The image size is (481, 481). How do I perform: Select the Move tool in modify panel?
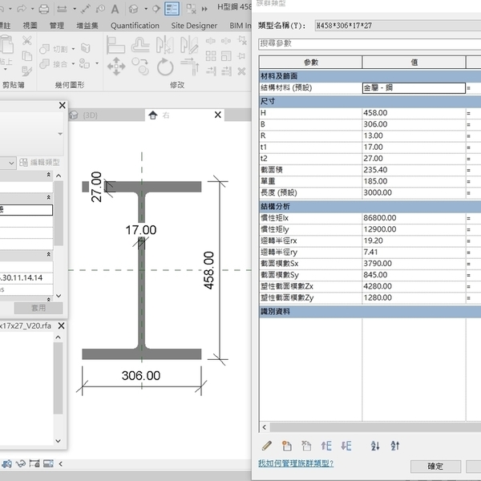[x=116, y=67]
